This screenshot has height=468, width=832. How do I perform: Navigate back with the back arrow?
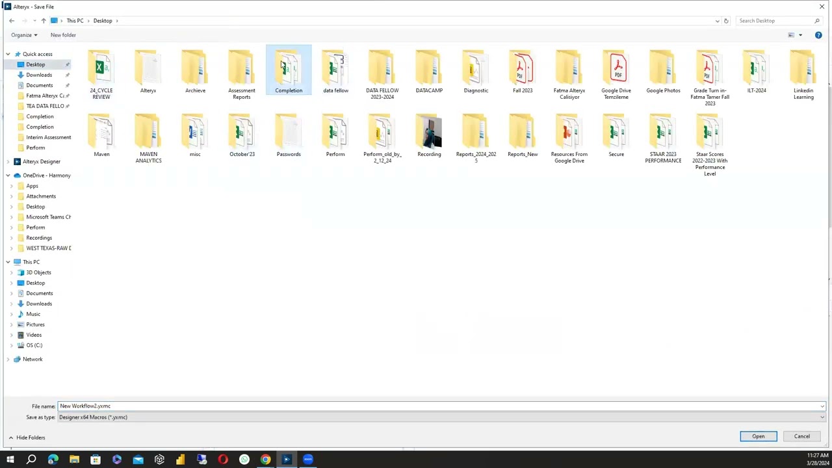[12, 21]
